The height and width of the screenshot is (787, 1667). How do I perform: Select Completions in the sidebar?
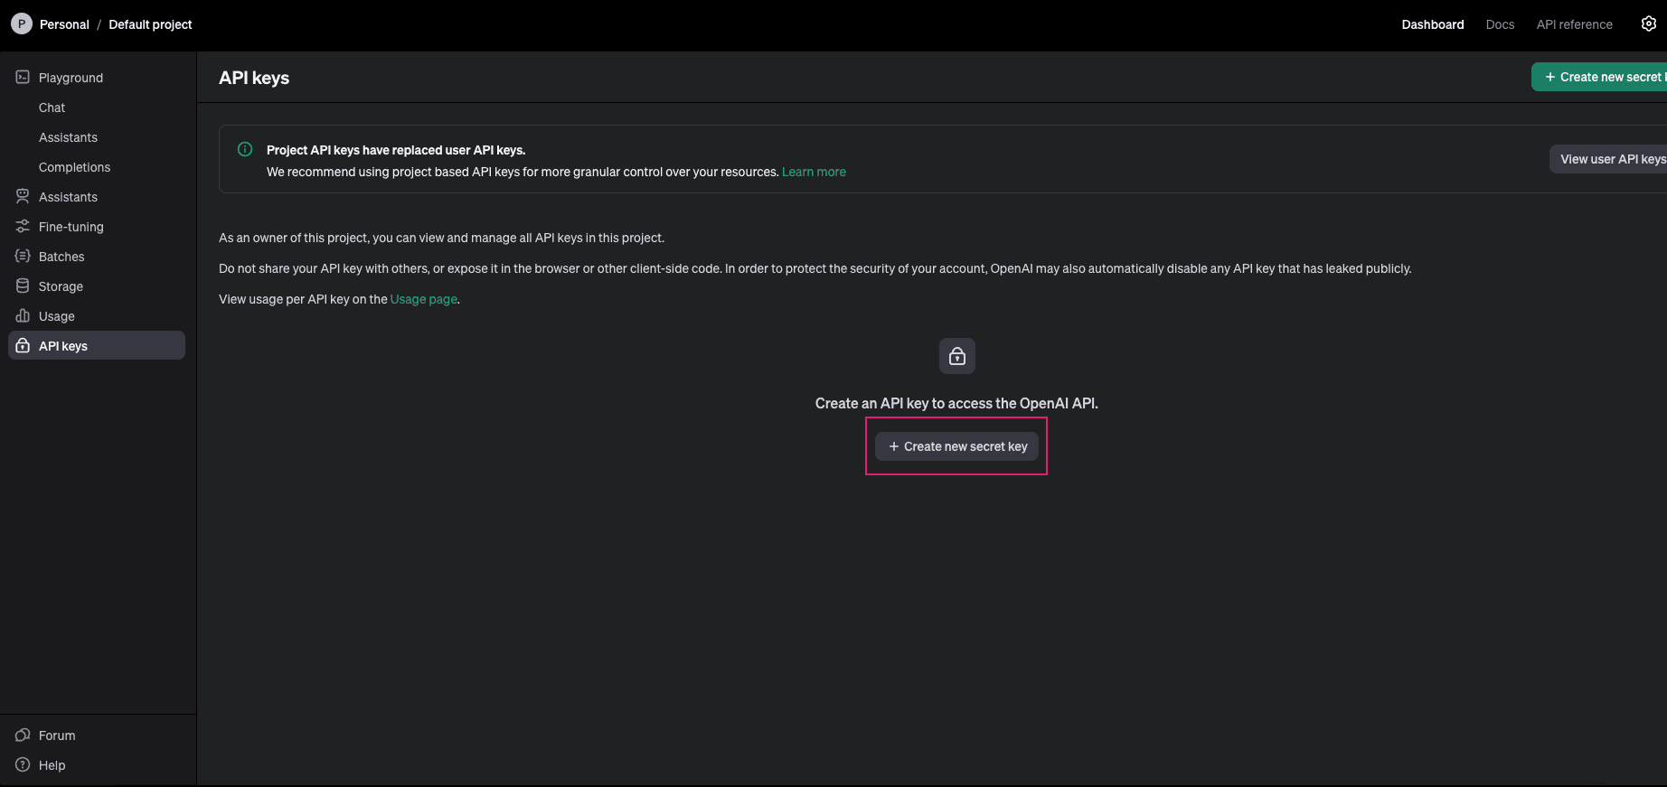74,167
